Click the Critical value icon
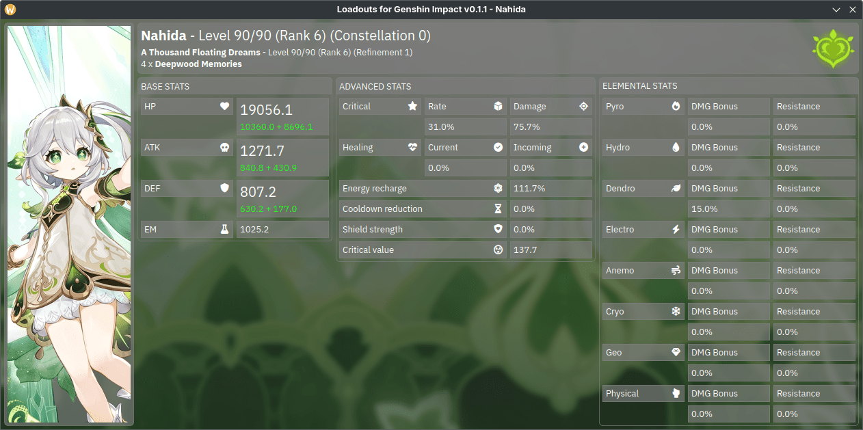 coord(498,250)
